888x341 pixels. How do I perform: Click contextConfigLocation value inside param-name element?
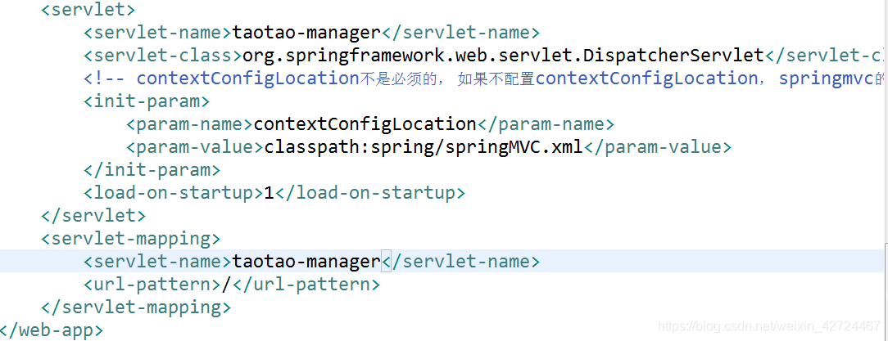click(x=365, y=123)
